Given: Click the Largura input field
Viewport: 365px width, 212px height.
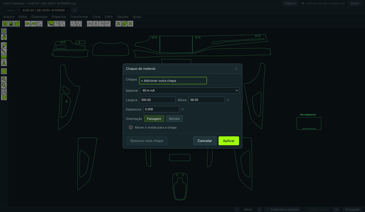Looking at the screenshot, I should [157, 100].
